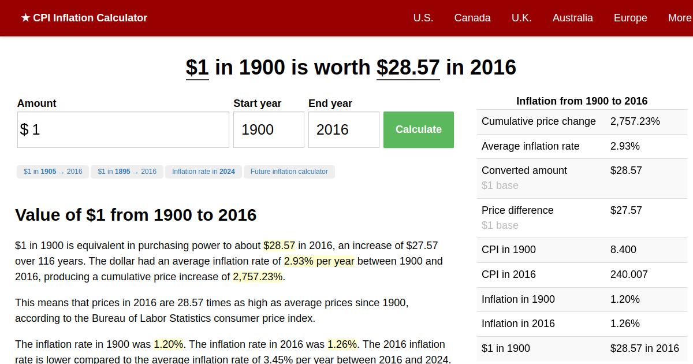693x364 pixels.
Task: Click the underlined $1 heading link
Action: [196, 68]
